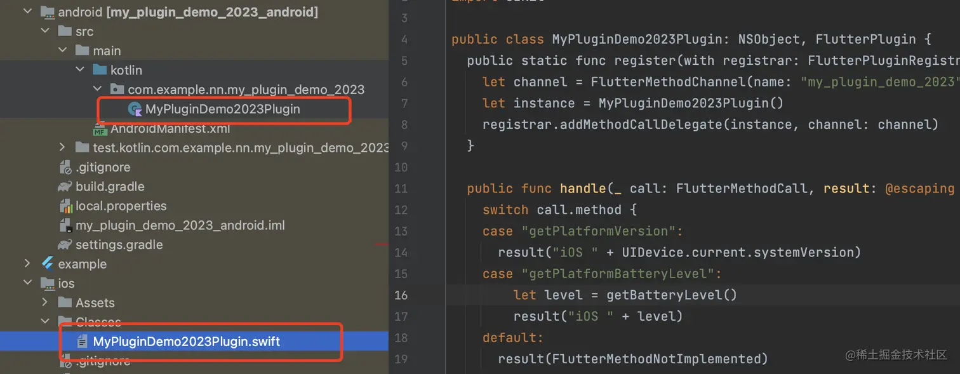Click the swift file icon of MyPluginDemo2023Plugin.swift
960x374 pixels.
click(x=82, y=342)
